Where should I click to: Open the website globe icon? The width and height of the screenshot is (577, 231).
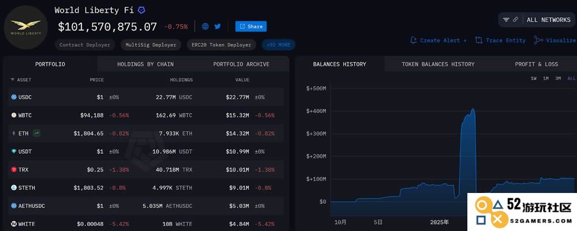(205, 26)
